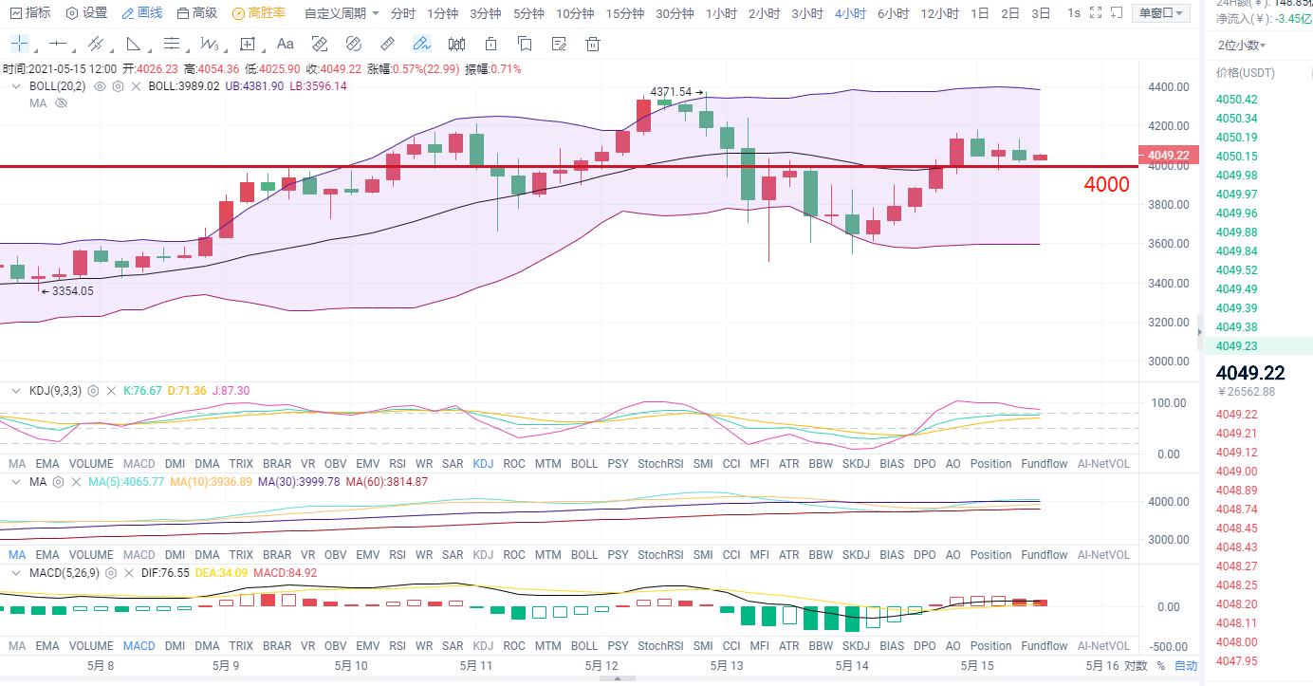Image resolution: width=1313 pixels, height=686 pixels.
Task: Enter fullscreen mode using the expand icon
Action: (x=1096, y=13)
